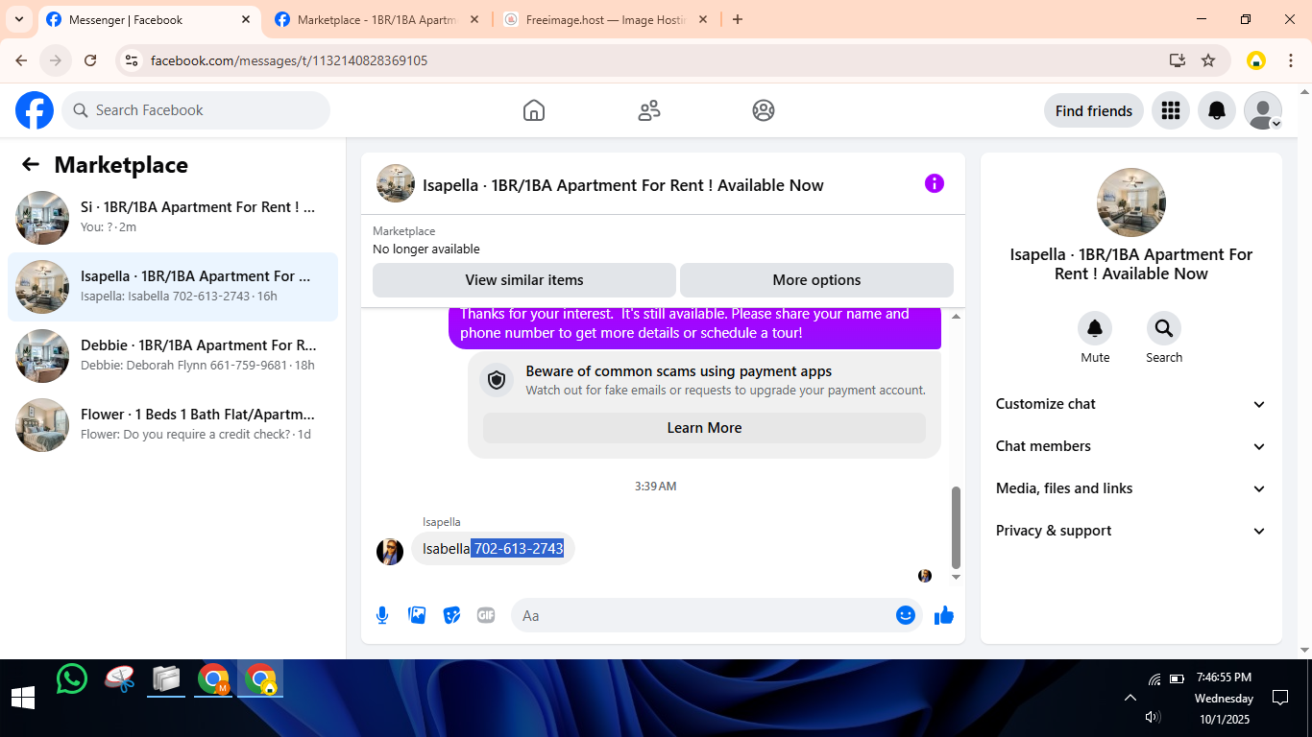Click the Search Facebook field

[196, 110]
